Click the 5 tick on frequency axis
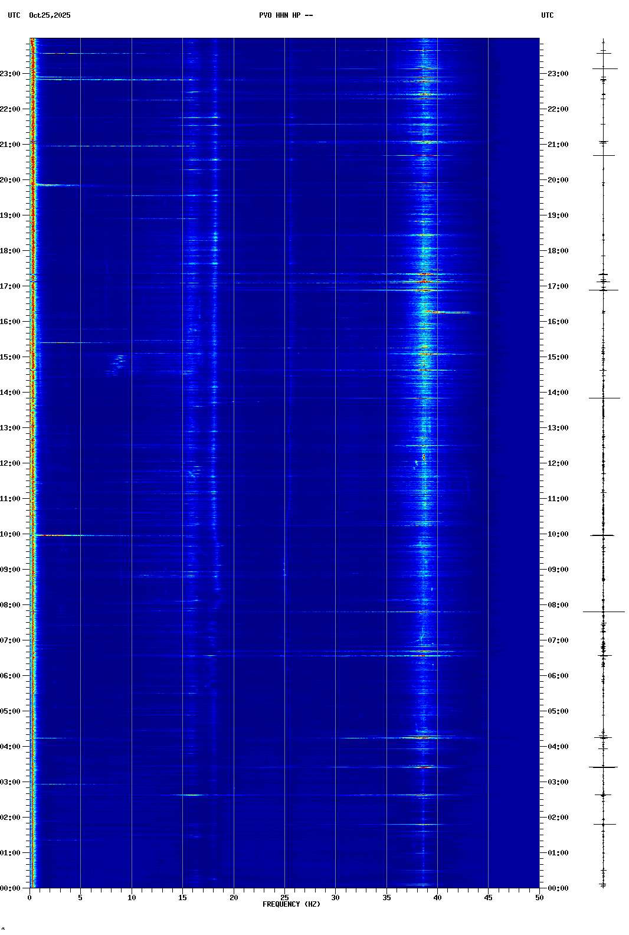Image resolution: width=629 pixels, height=935 pixels. point(80,898)
